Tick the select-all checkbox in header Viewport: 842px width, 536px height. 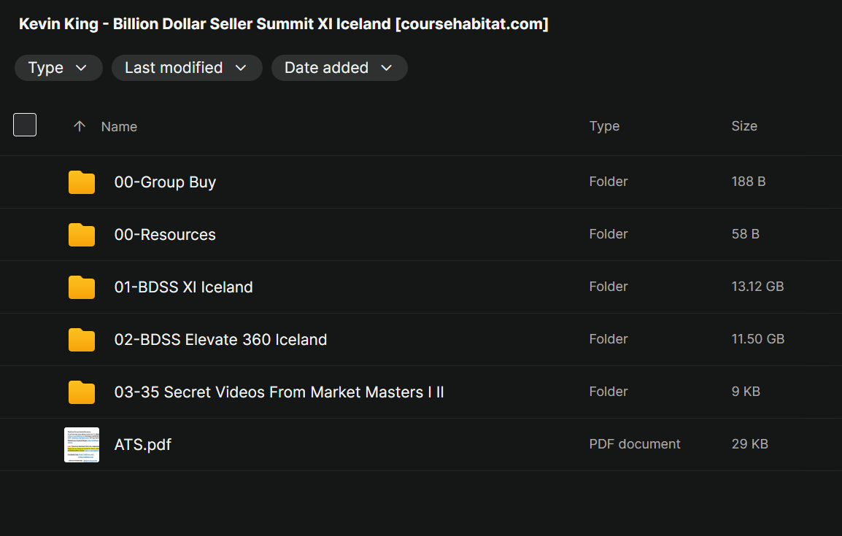[x=25, y=125]
